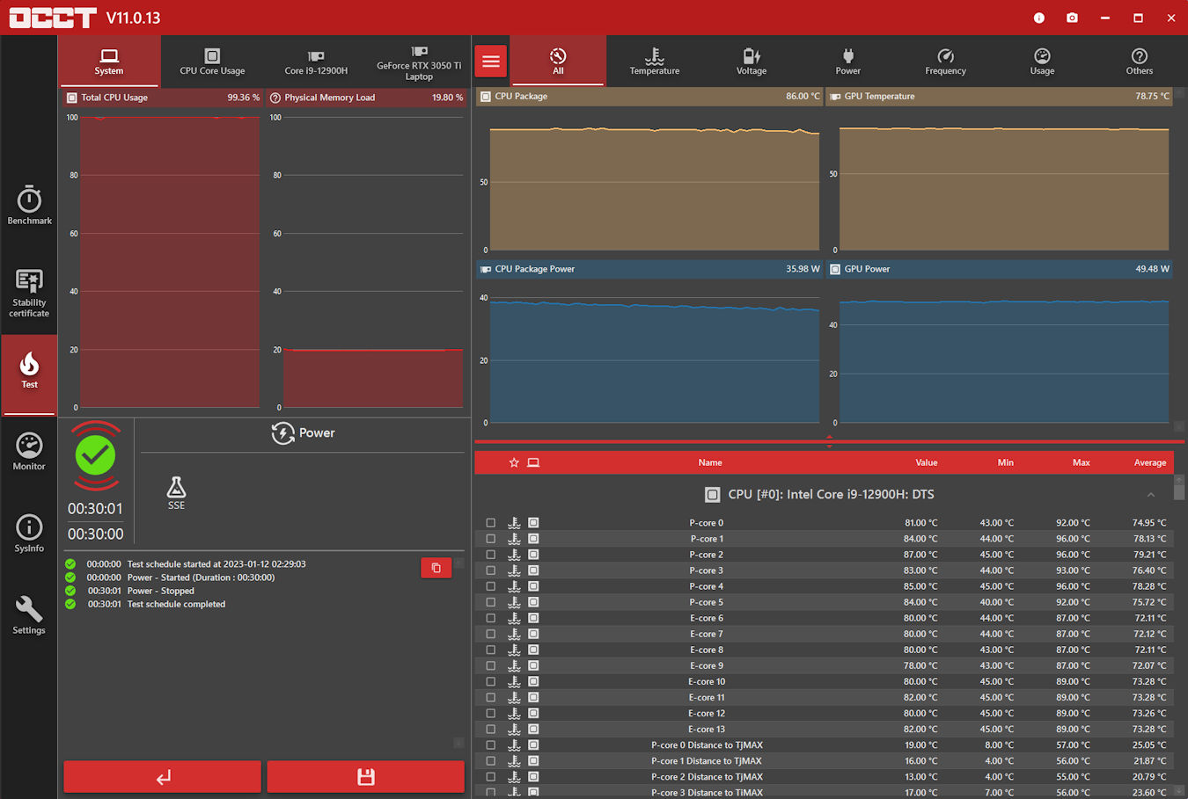Viewport: 1188px width, 799px height.
Task: Click Total CPU Usage header icon
Action: (x=72, y=98)
